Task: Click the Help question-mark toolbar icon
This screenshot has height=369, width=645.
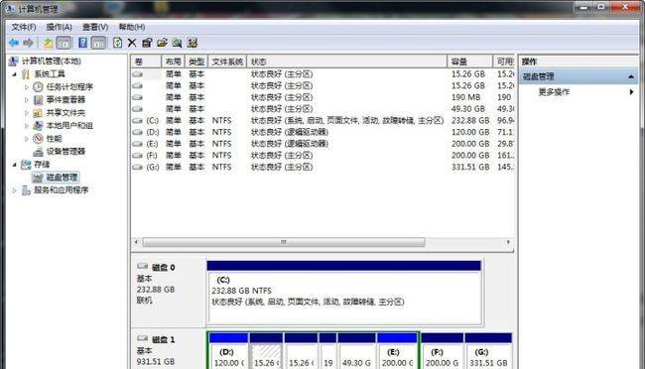Action: click(82, 43)
